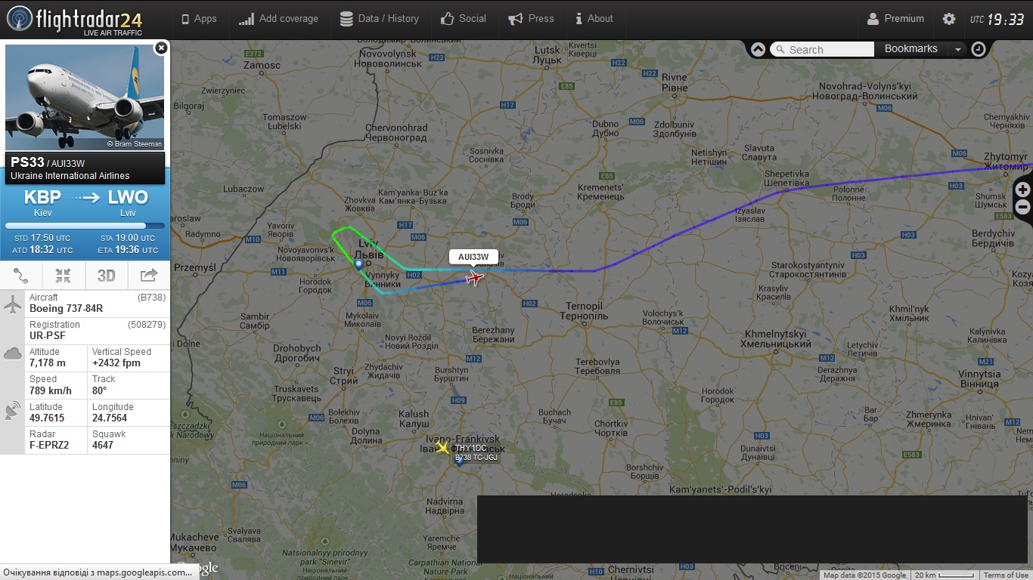Viewport: 1033px width, 580px height.
Task: Open the 3D view
Action: click(x=107, y=276)
